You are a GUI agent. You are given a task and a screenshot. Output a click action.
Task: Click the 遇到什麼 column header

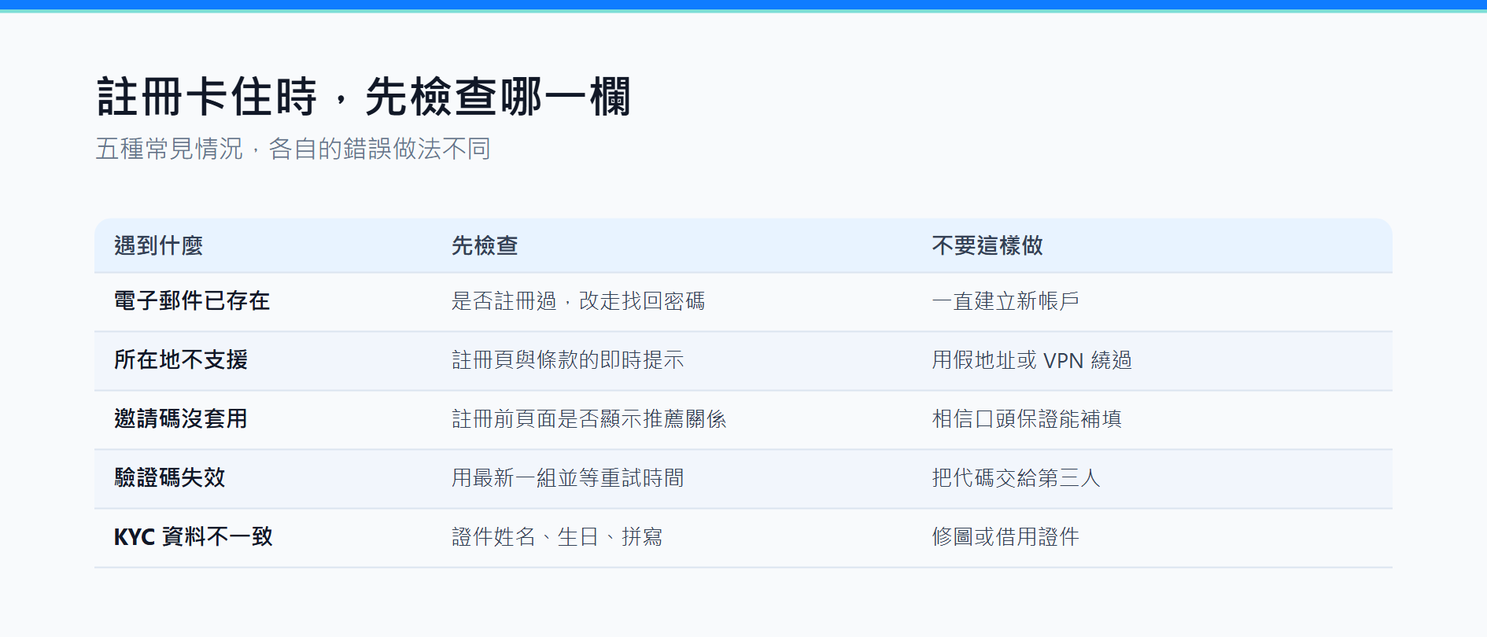tap(158, 246)
